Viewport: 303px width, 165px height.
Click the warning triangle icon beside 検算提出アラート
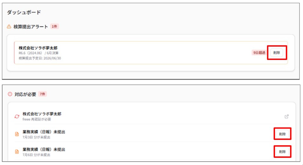point(9,27)
